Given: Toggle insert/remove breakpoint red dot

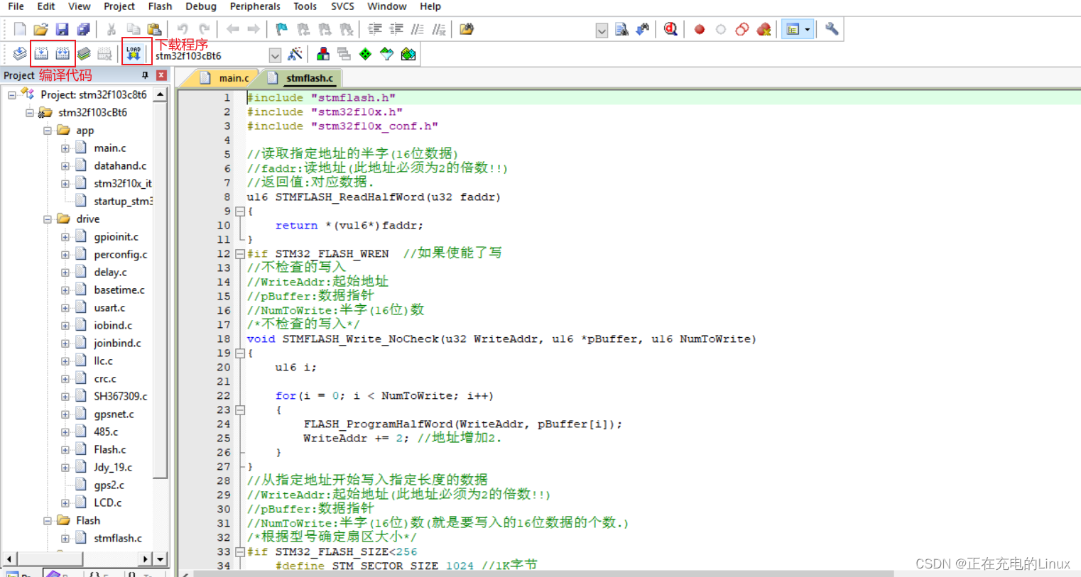Looking at the screenshot, I should point(700,29).
